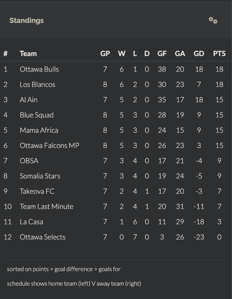The height and width of the screenshot is (299, 232).
Task: Click the Ottawa Bulls team name
Action: point(39,69)
